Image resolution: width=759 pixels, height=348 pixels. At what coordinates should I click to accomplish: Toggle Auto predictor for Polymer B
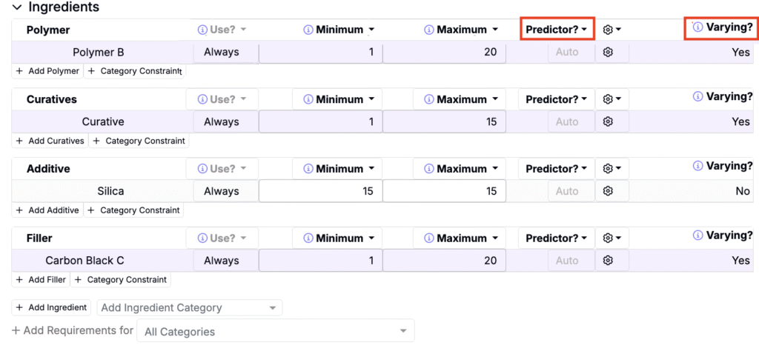pos(567,53)
